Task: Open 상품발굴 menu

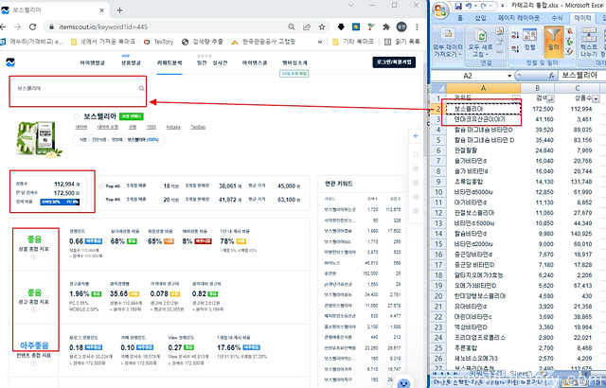Action: coord(131,62)
